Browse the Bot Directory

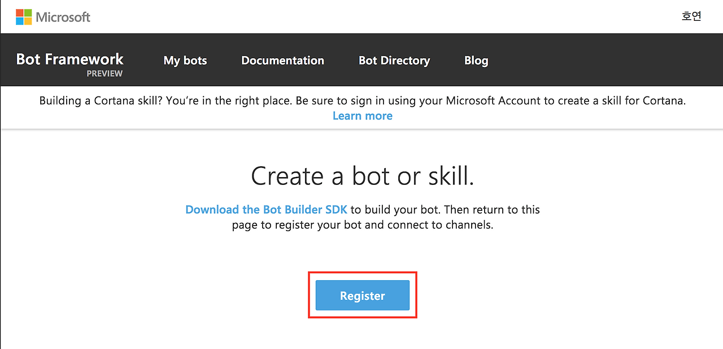pos(394,60)
